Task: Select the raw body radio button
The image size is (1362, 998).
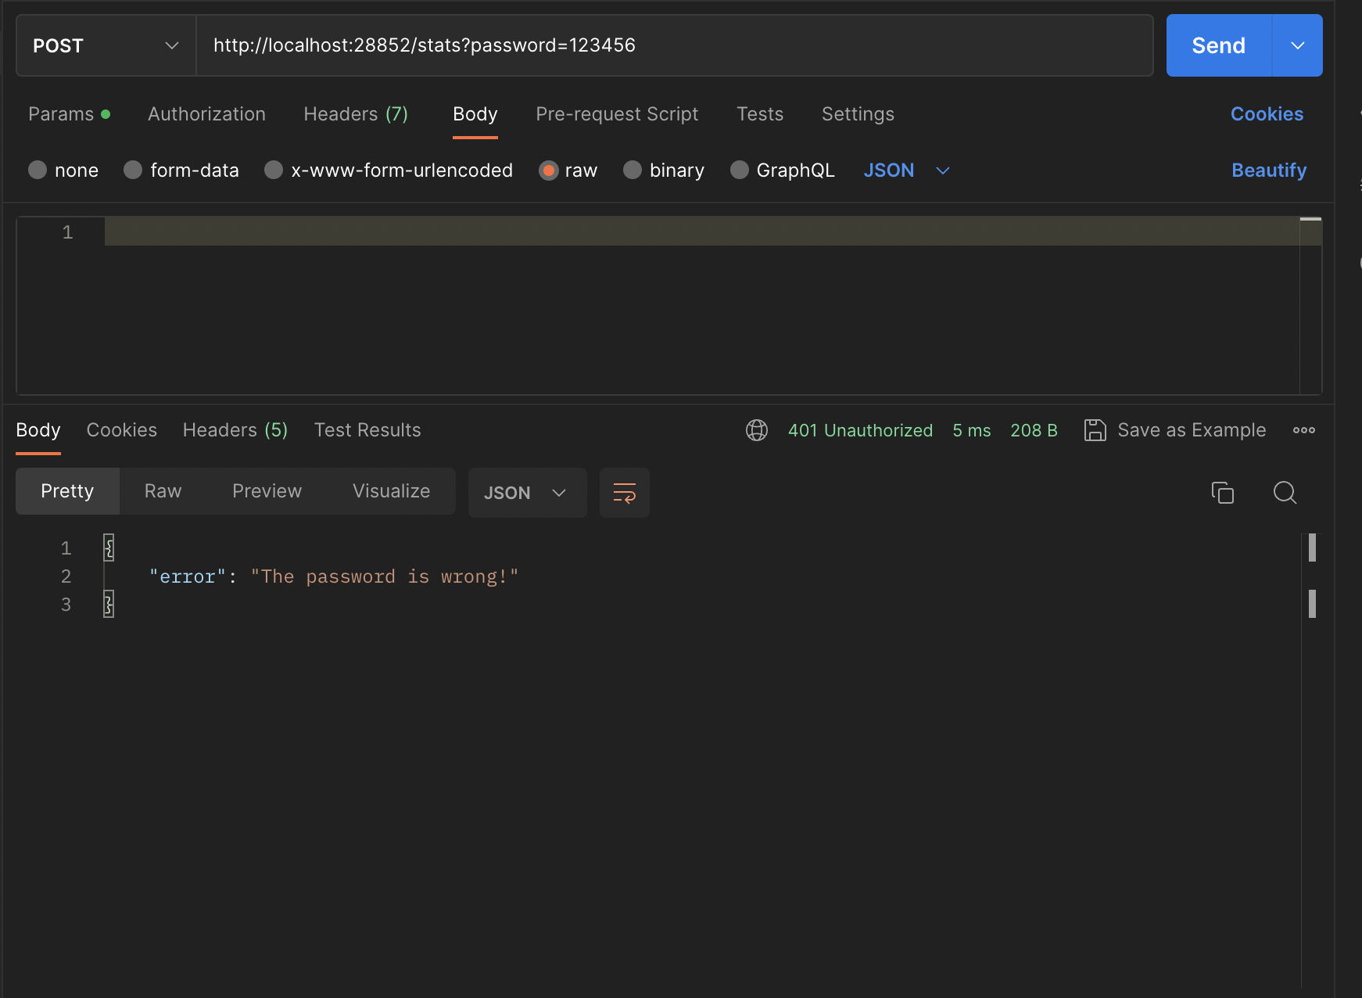Action: point(550,170)
